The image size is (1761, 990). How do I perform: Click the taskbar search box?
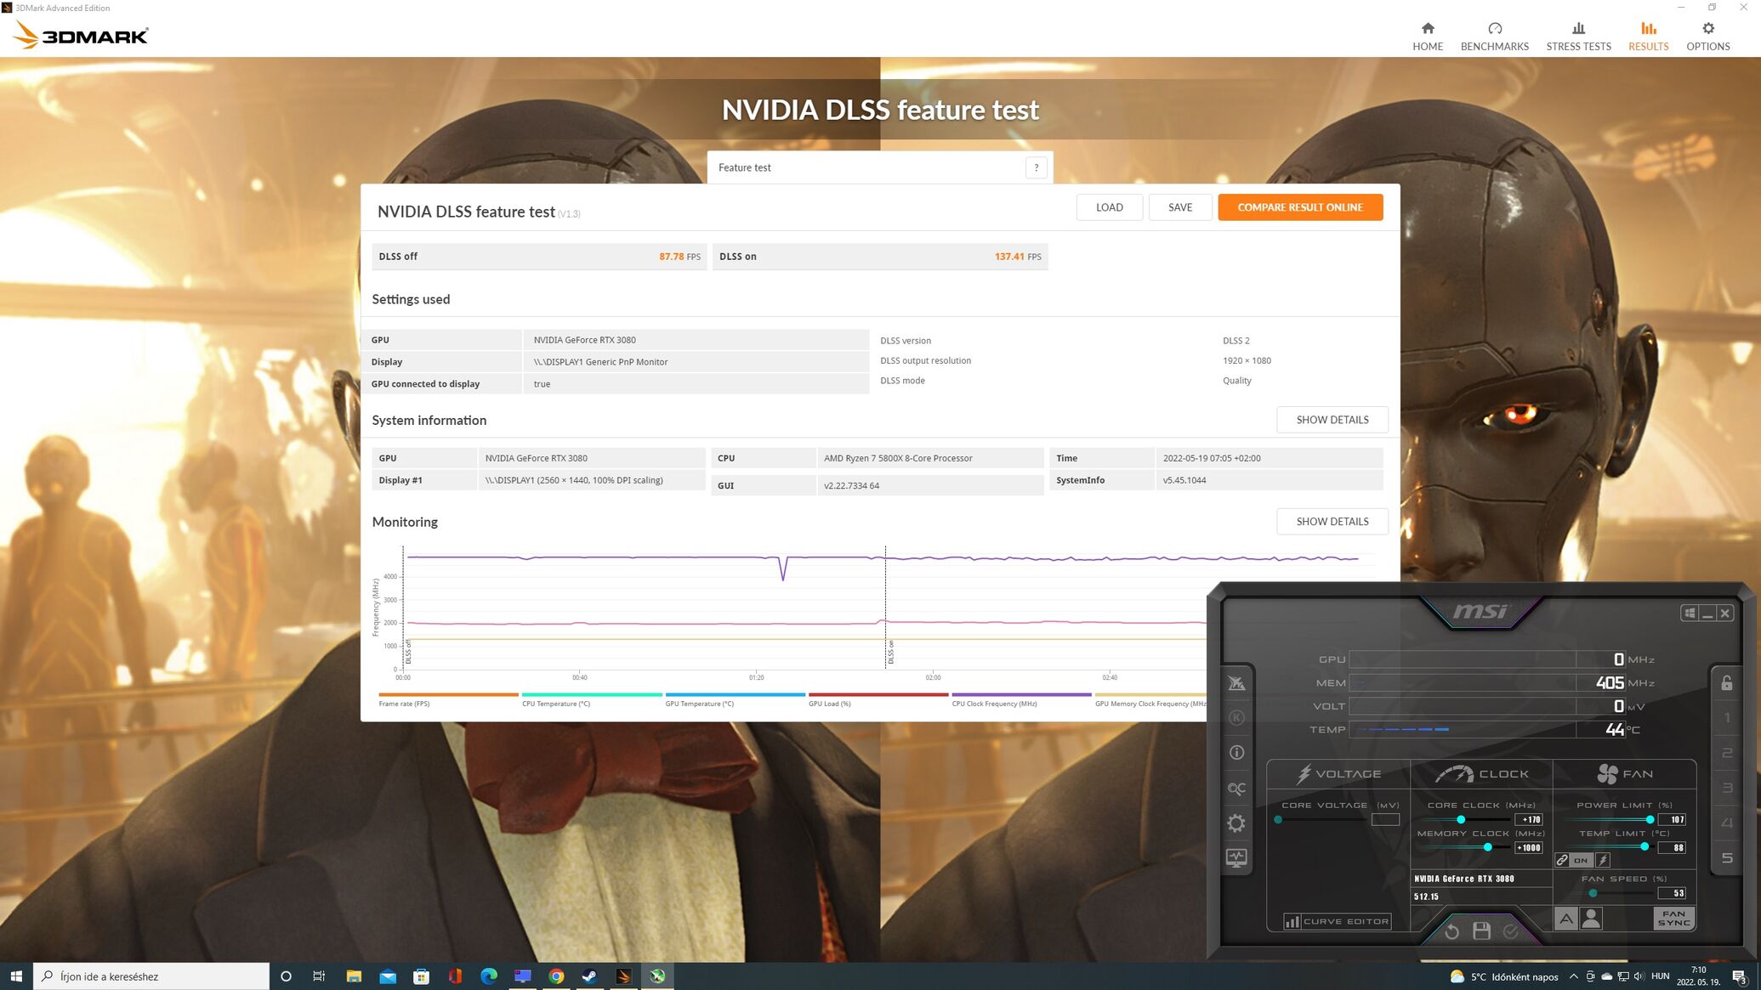coord(151,976)
